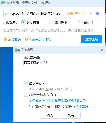
Task: Close the 添加密码 dialog
Action: pos(102,50)
